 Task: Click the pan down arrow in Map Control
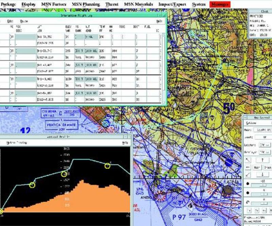coord(263,174)
